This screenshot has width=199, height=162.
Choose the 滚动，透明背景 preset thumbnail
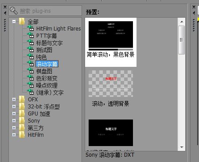click(x=111, y=84)
